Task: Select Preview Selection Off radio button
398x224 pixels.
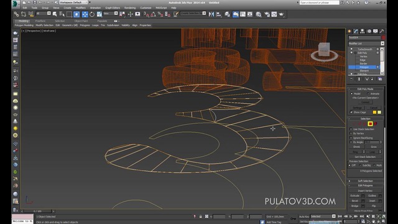Action: pyautogui.click(x=350, y=166)
